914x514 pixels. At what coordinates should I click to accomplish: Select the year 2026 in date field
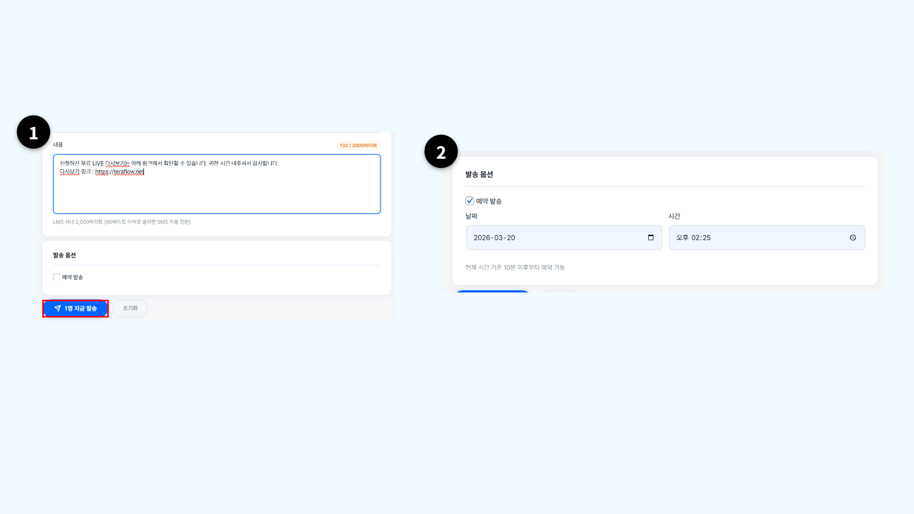(x=481, y=238)
